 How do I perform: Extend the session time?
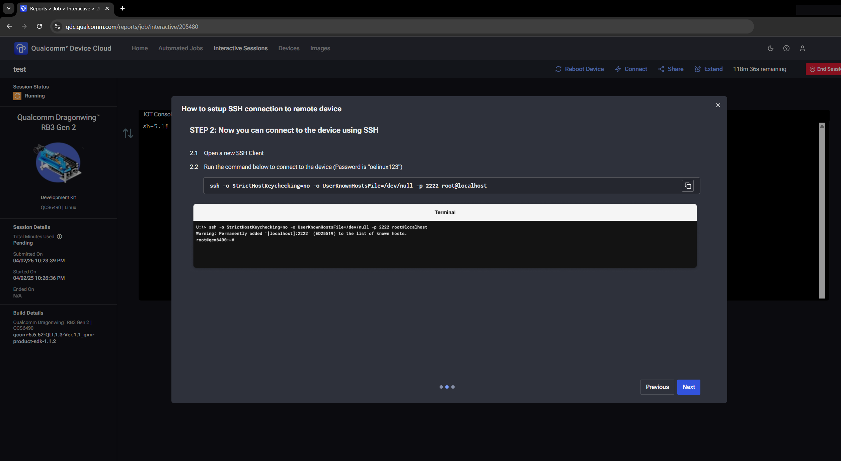709,69
